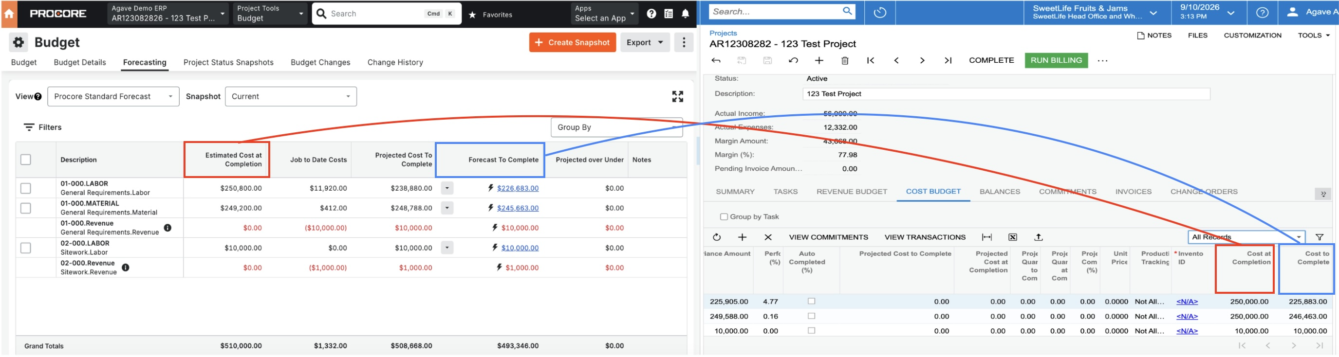Click the clock history icon in blue header
The height and width of the screenshot is (357, 1339).
[879, 13]
